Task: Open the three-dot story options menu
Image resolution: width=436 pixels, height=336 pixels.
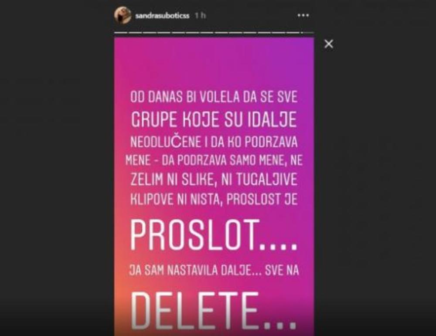Action: 303,15
